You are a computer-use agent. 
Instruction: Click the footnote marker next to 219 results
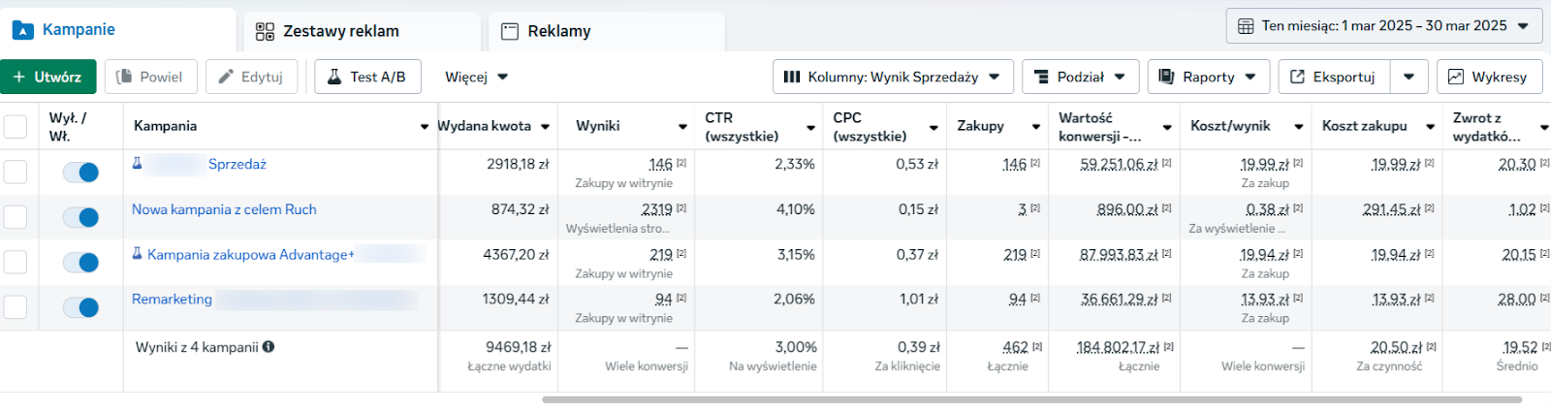coord(681,254)
